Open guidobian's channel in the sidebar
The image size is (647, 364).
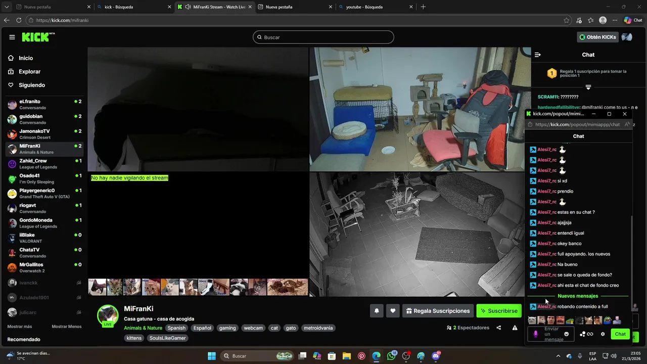(43, 119)
